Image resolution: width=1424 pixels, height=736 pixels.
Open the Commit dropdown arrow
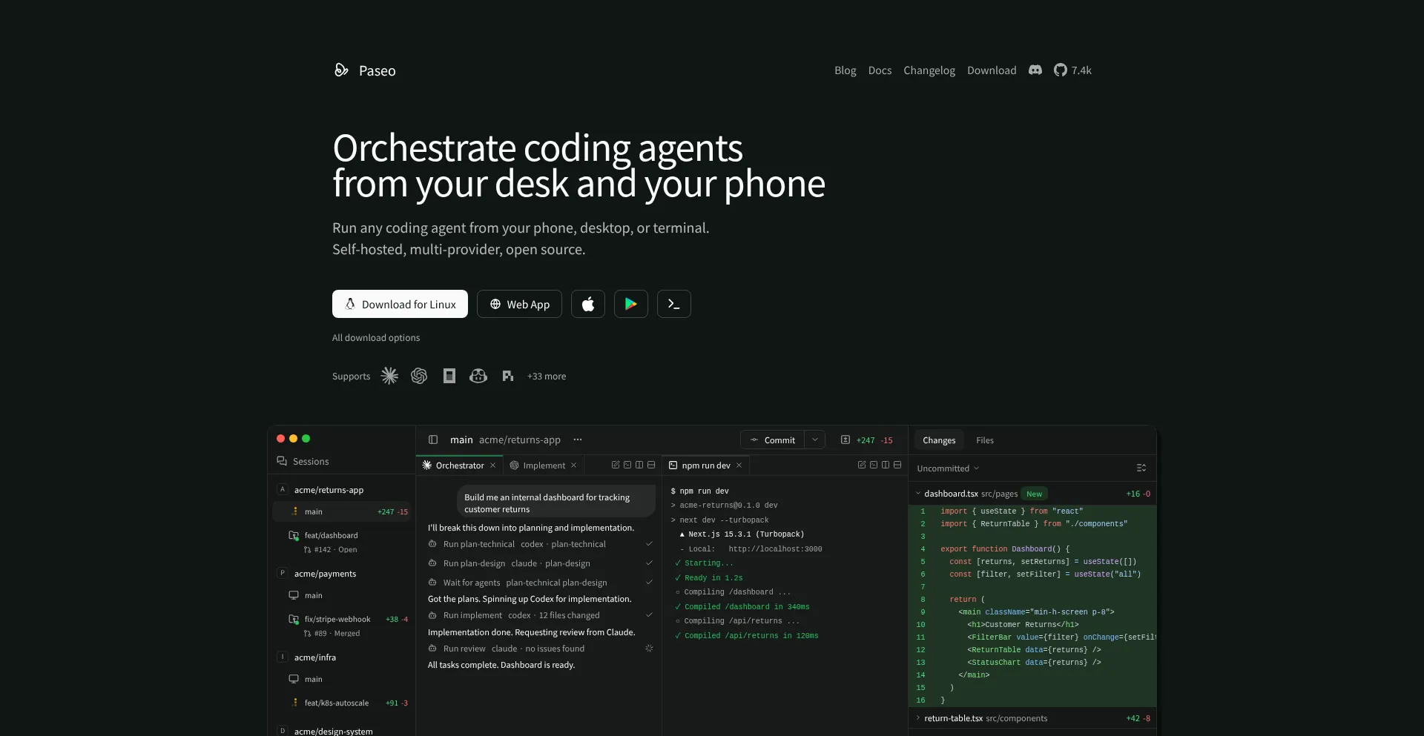(x=815, y=440)
